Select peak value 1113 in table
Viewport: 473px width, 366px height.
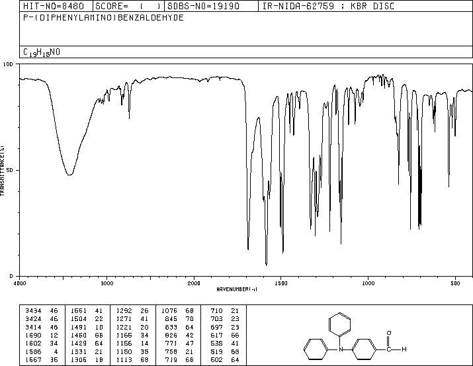click(124, 360)
